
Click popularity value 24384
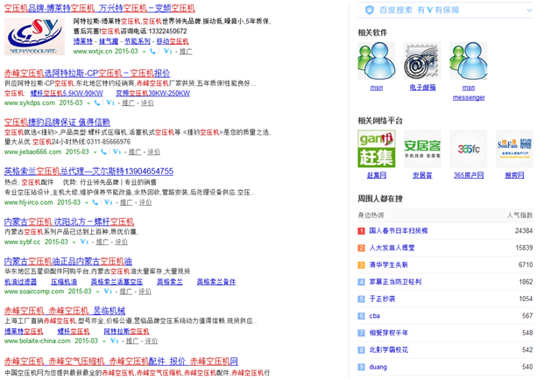[x=524, y=231]
